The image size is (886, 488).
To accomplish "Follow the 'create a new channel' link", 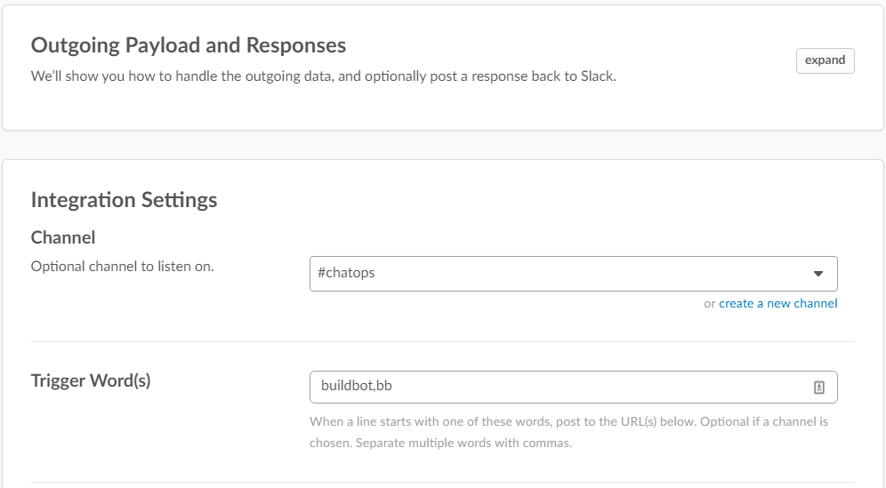I will [777, 303].
